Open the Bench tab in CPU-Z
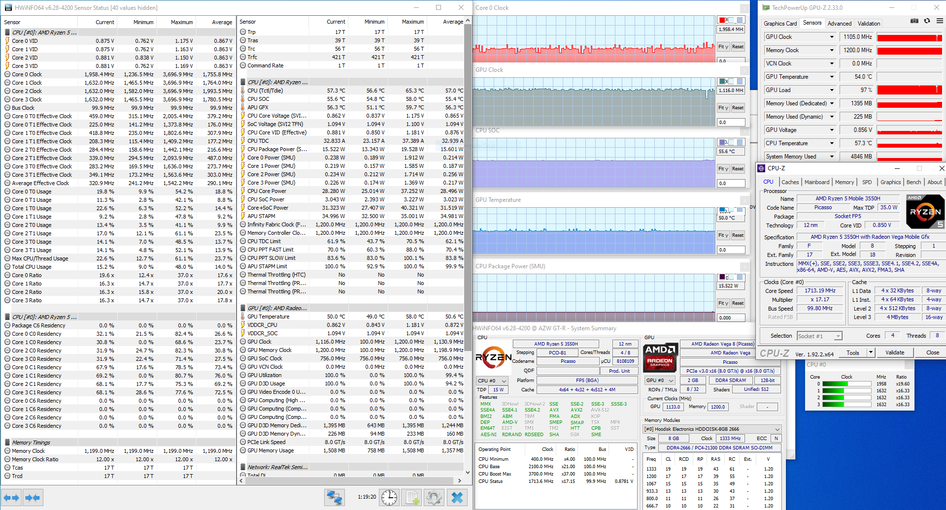 (x=913, y=182)
